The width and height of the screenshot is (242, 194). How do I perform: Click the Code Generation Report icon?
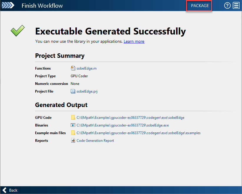[x=73, y=141]
